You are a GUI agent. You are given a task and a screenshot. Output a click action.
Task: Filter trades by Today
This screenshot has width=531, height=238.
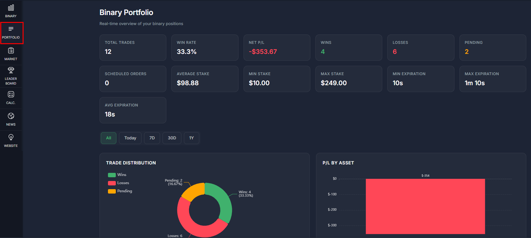click(130, 138)
